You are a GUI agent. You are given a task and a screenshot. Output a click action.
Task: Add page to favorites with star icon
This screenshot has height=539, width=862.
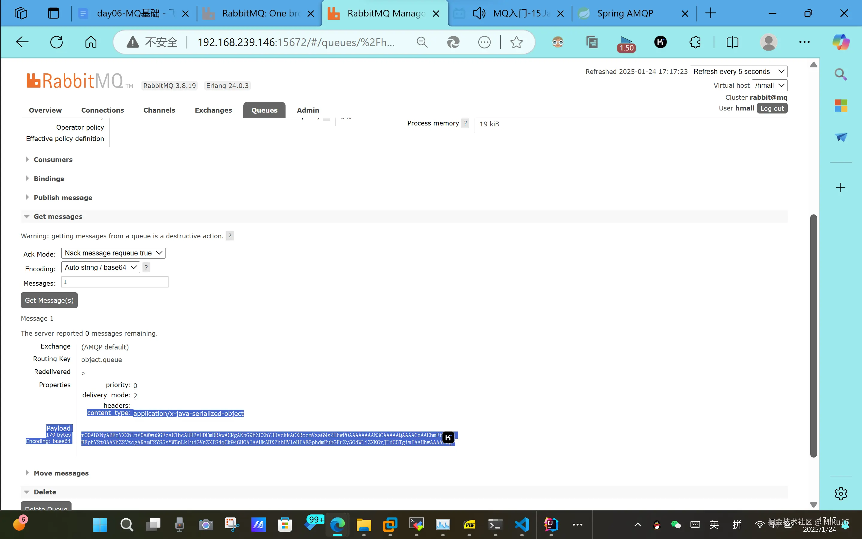click(516, 43)
